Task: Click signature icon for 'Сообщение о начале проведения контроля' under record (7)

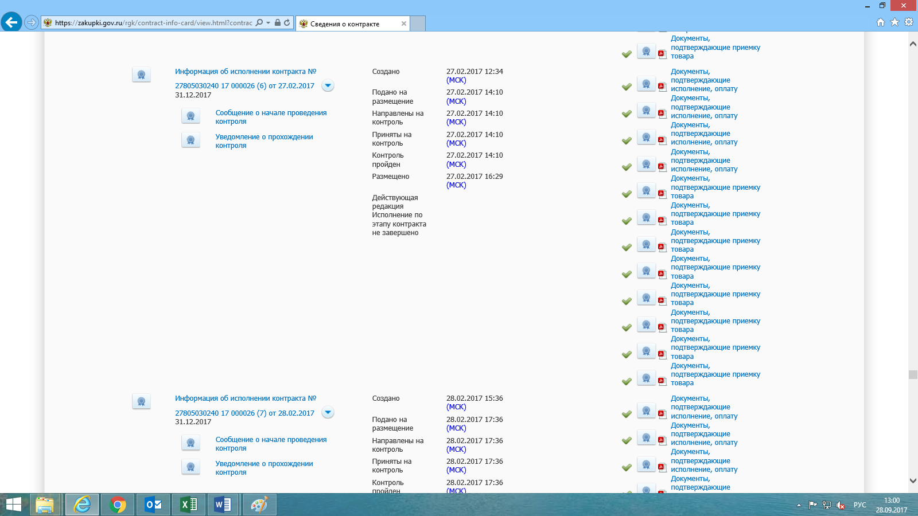Action: (190, 443)
